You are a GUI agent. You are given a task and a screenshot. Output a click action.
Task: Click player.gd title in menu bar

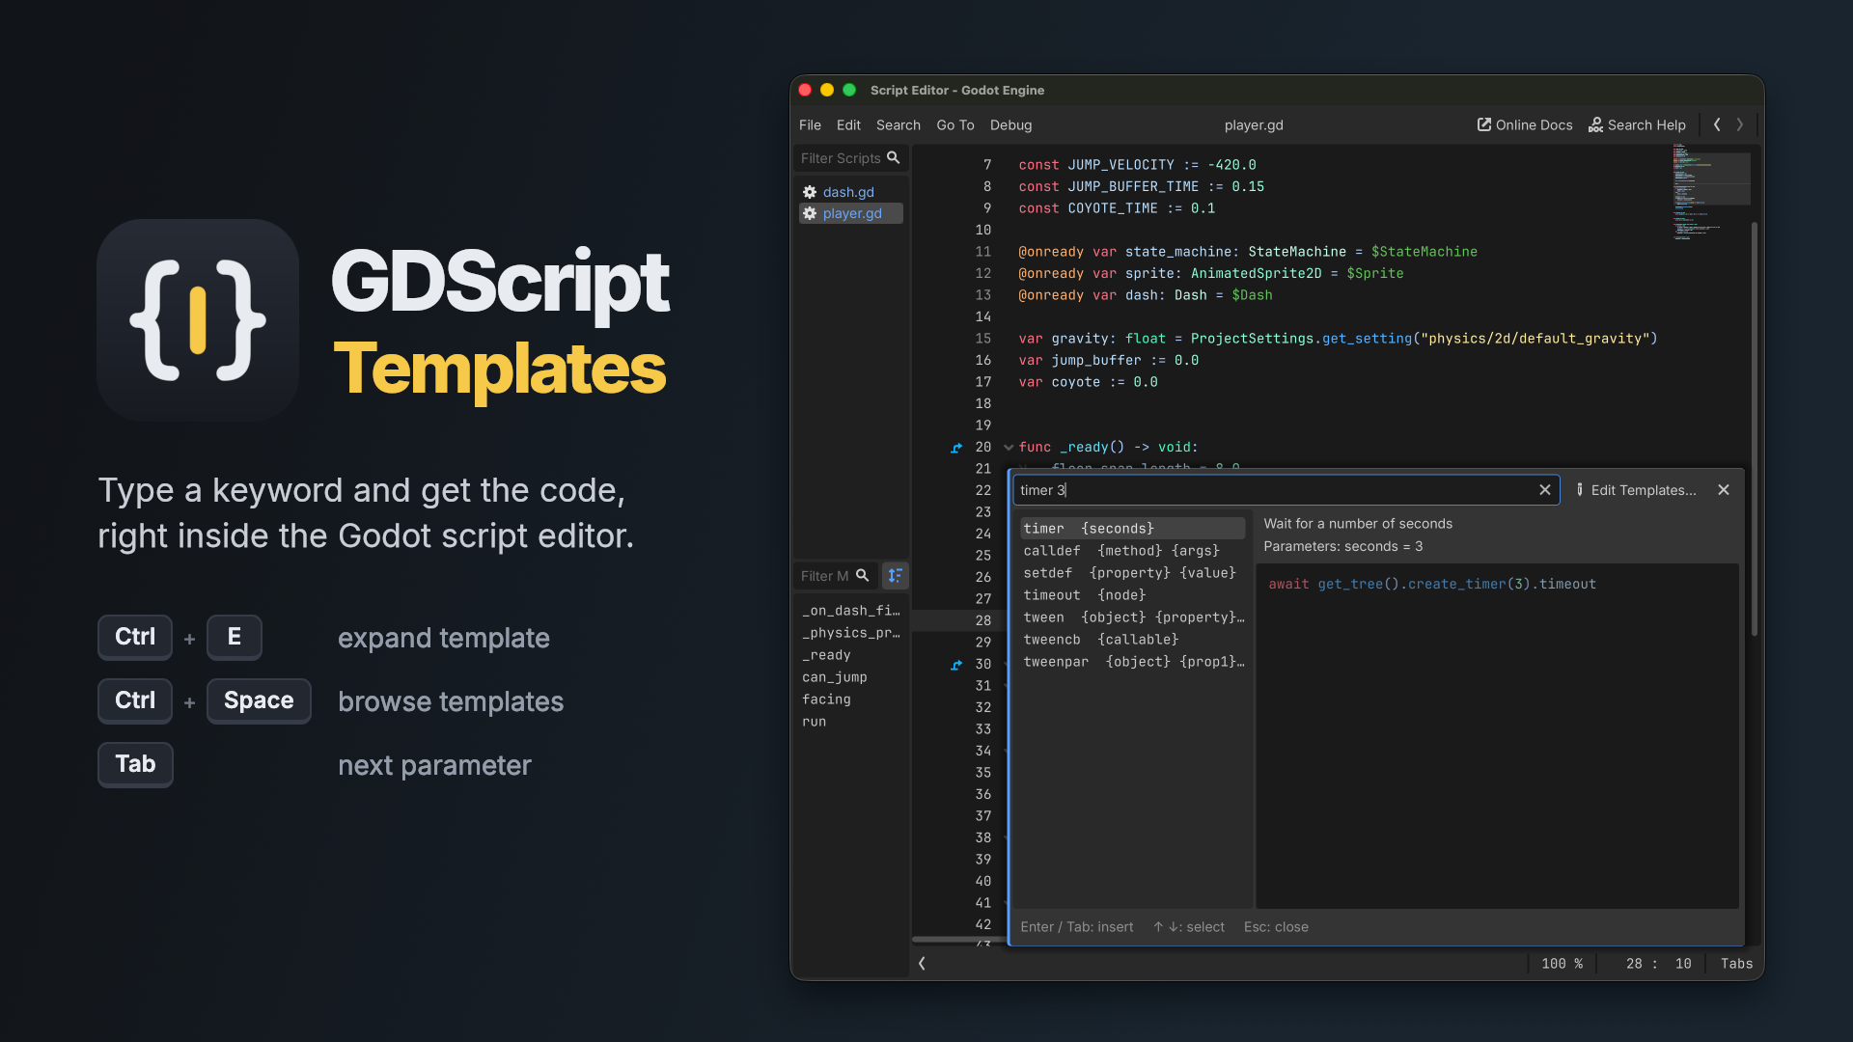(1254, 125)
